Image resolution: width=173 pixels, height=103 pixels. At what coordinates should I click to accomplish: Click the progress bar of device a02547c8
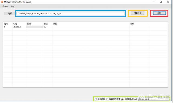coord(35,27)
